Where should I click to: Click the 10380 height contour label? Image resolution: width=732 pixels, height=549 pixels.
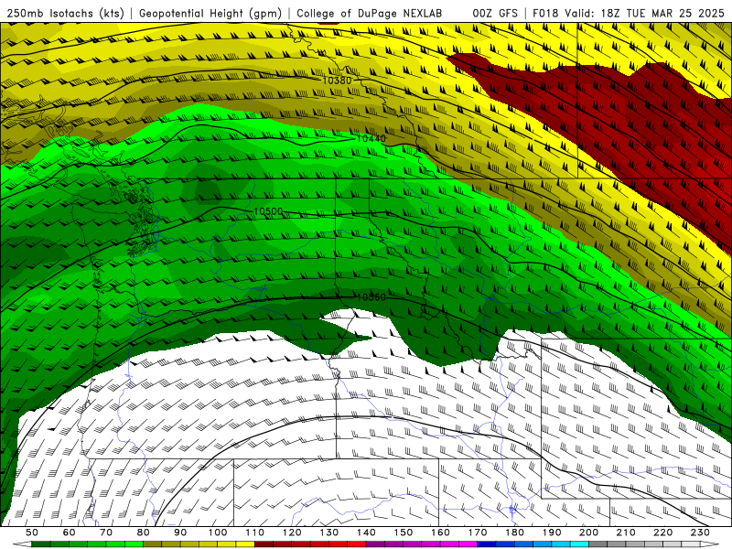[x=337, y=81]
